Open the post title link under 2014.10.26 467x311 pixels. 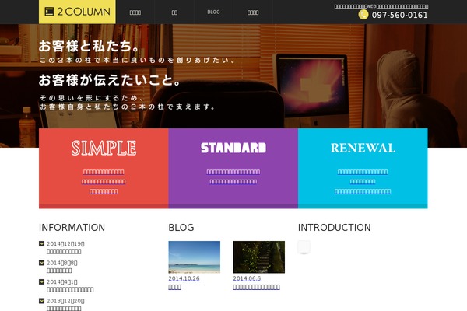click(x=175, y=287)
